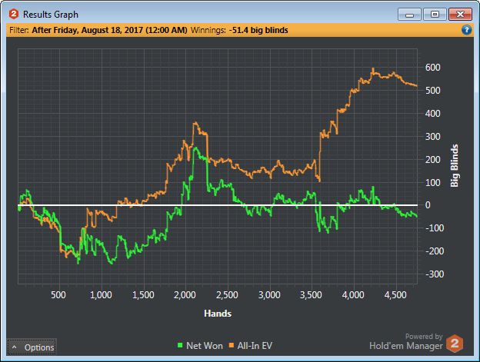This screenshot has height=362, width=480.
Task: Close the Results Graph window
Action: [460, 15]
